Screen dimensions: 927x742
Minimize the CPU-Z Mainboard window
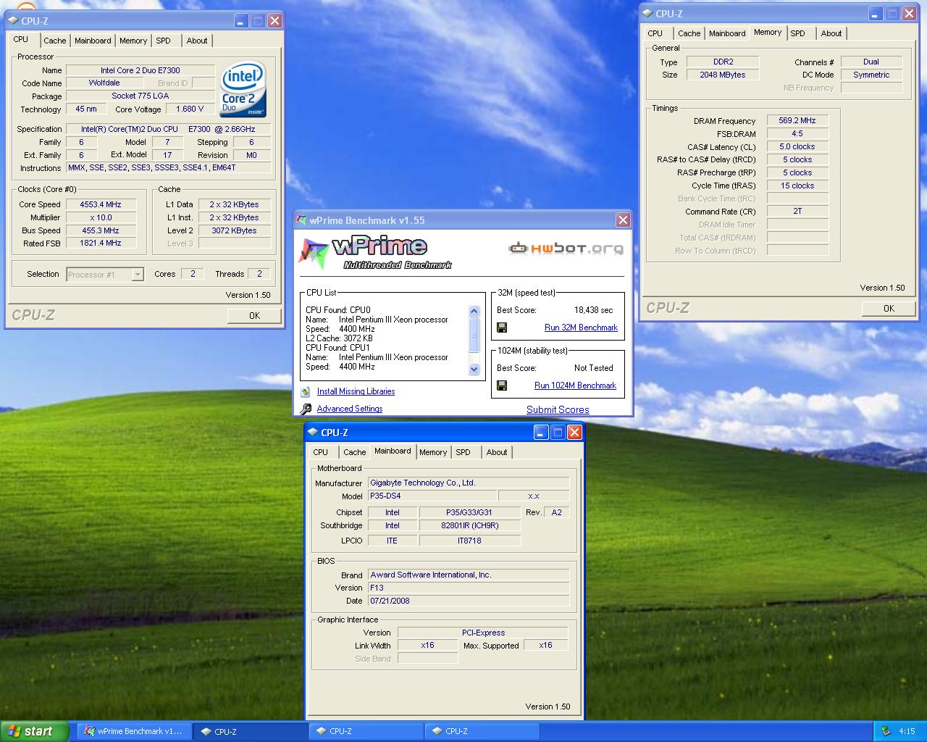coord(541,433)
